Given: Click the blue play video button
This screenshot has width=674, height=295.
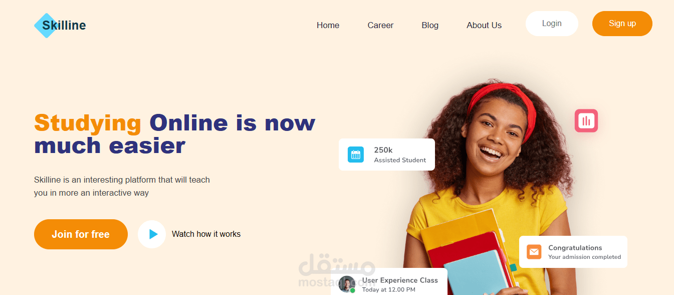Looking at the screenshot, I should pyautogui.click(x=152, y=234).
